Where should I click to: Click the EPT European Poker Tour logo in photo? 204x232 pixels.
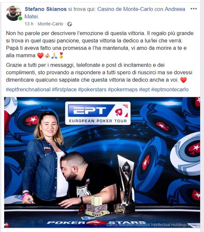coord(98,113)
